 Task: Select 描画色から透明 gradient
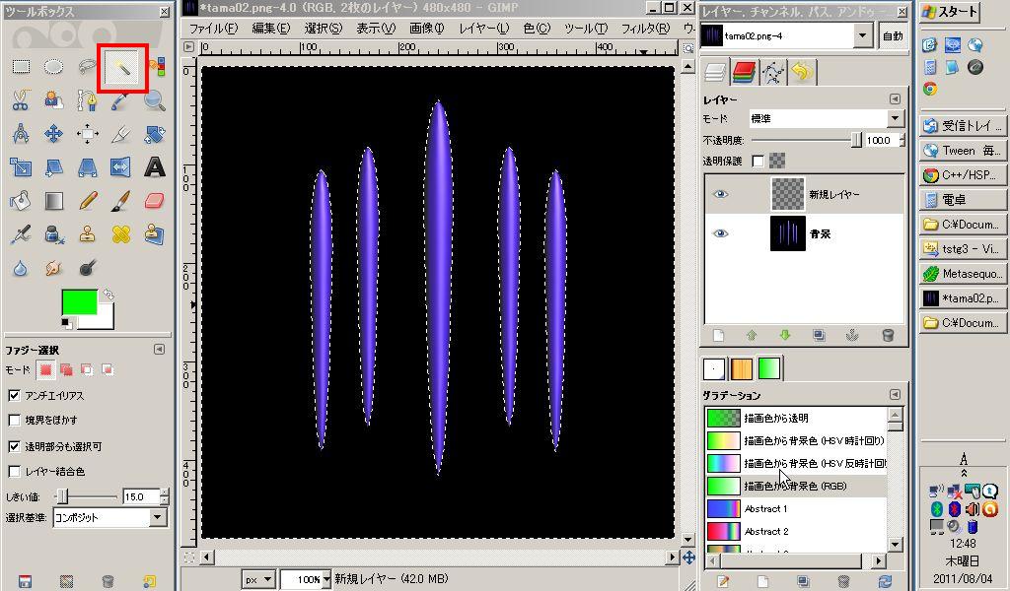[x=796, y=418]
